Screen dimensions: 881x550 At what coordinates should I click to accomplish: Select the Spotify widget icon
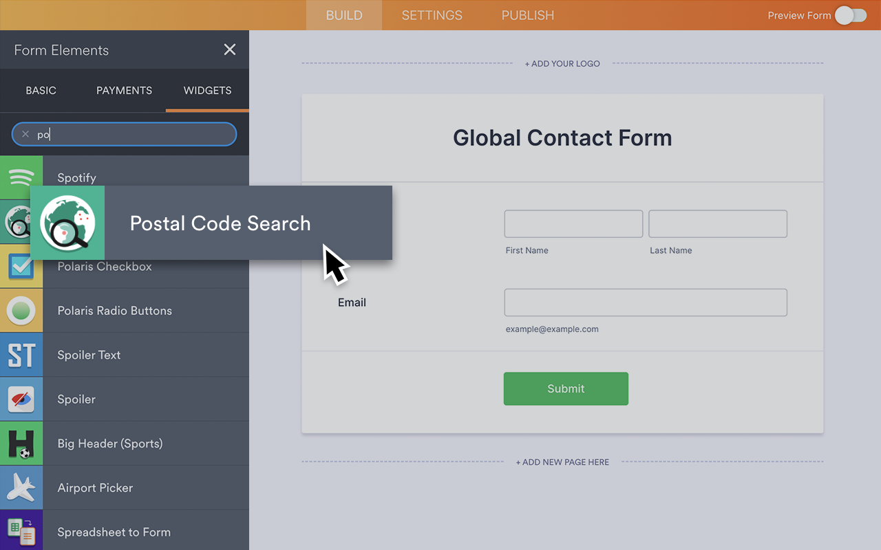[x=21, y=177]
